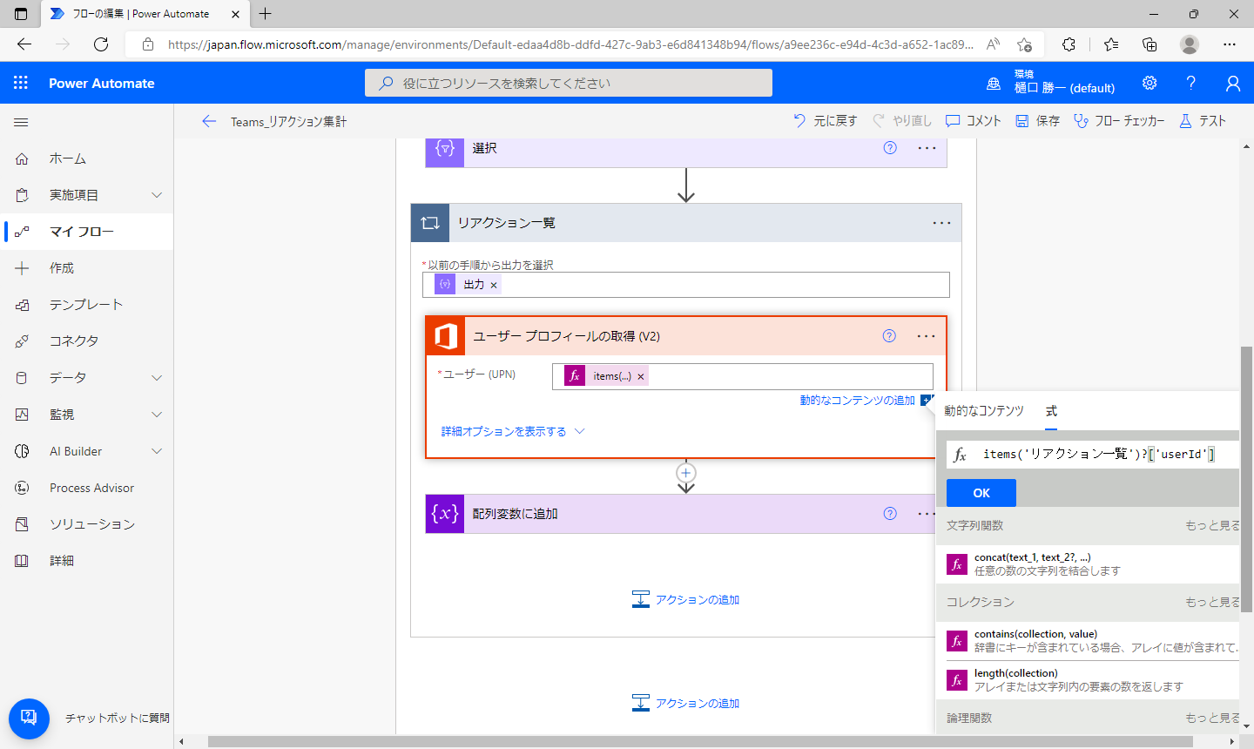Click the 詳細 book icon in sidebar

coord(22,561)
